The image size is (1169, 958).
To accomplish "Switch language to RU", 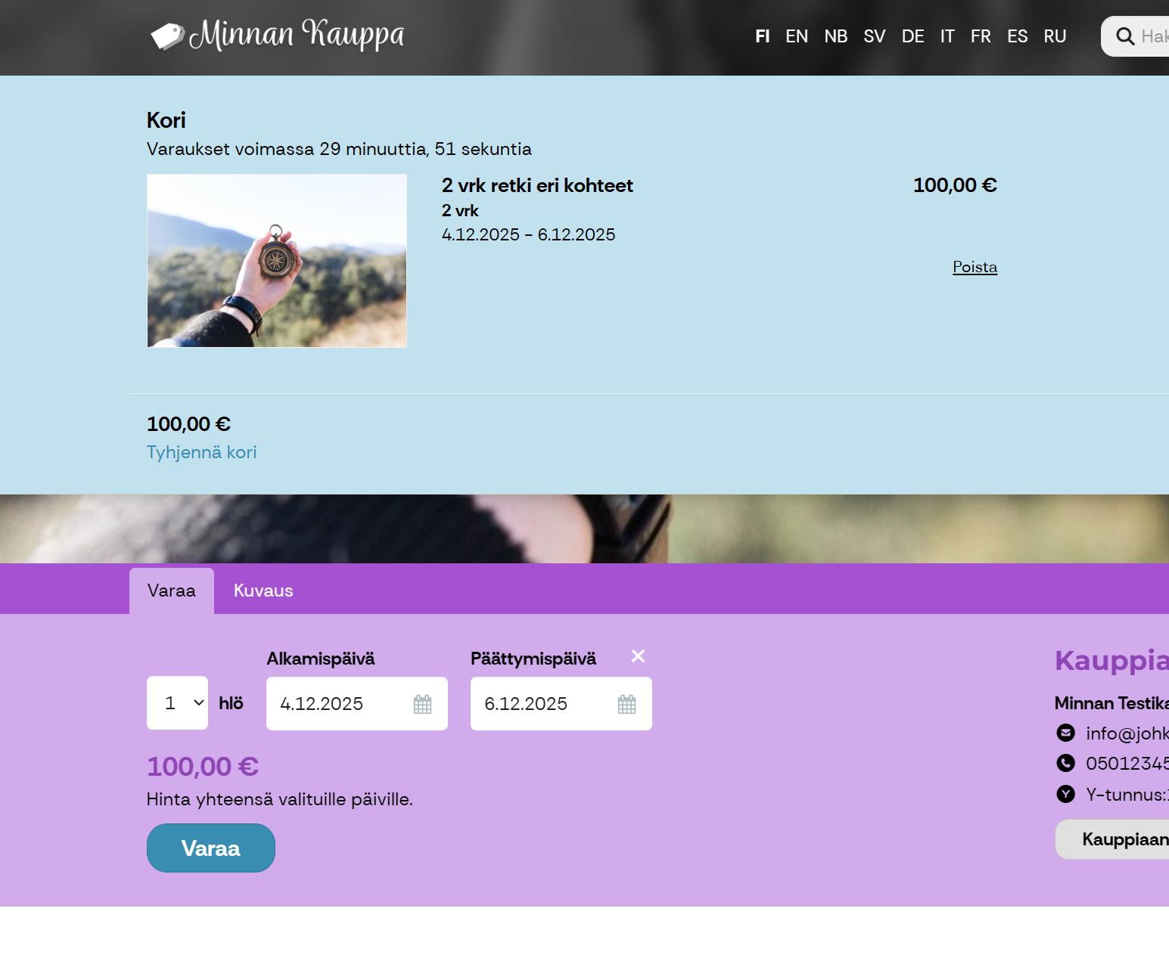I will click(x=1055, y=36).
